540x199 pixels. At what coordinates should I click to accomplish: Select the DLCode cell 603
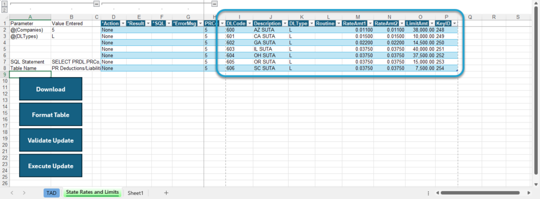click(239, 49)
